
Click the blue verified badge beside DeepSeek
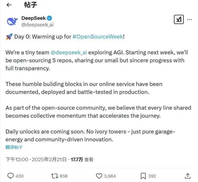[x=49, y=18]
